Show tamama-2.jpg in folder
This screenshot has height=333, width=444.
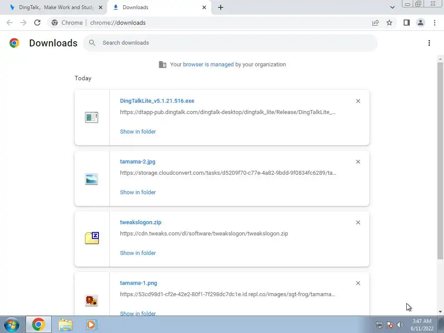coord(138,192)
